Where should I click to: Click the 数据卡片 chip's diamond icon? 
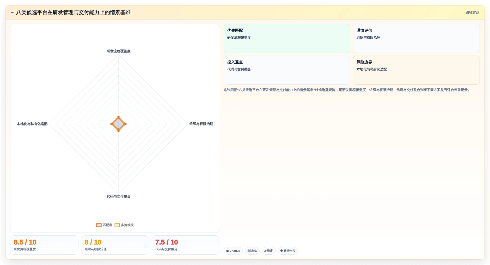pyautogui.click(x=281, y=251)
